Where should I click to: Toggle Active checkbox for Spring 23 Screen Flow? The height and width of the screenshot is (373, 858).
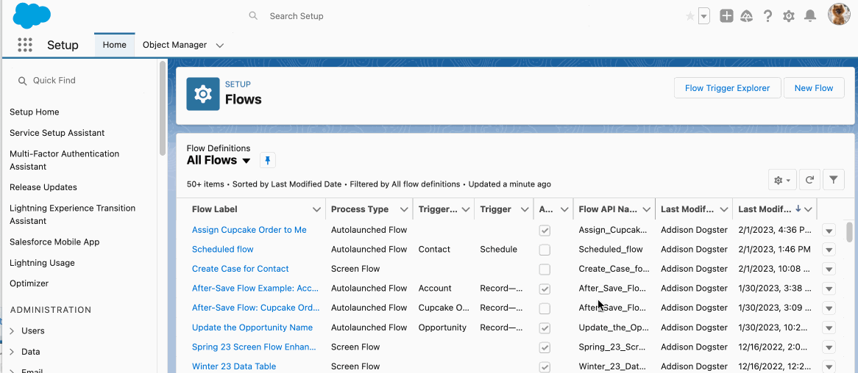pos(545,347)
